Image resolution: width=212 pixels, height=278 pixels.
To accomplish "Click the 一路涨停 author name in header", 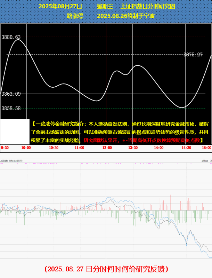I will [x=73, y=16].
